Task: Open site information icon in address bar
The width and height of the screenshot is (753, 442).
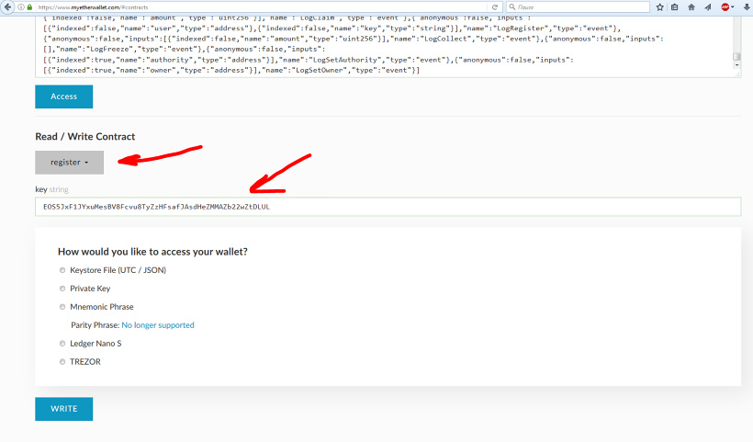Action: (x=21, y=7)
